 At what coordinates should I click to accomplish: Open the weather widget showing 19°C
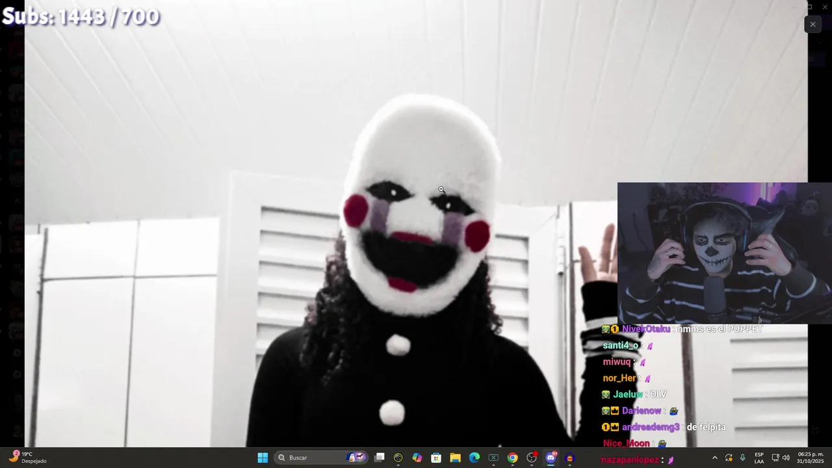click(27, 458)
